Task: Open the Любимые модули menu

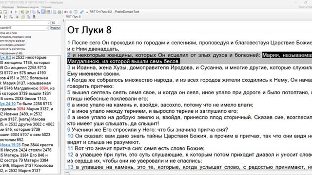Action: pos(27,7)
